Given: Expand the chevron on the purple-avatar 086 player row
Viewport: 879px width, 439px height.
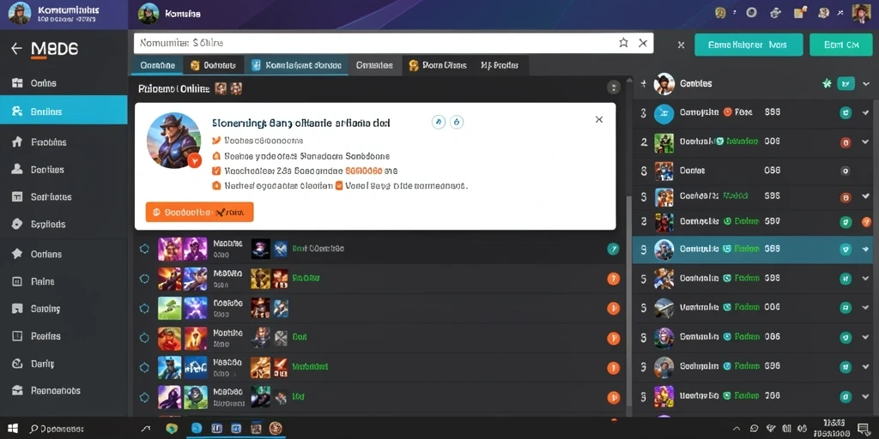Looking at the screenshot, I should click(865, 336).
